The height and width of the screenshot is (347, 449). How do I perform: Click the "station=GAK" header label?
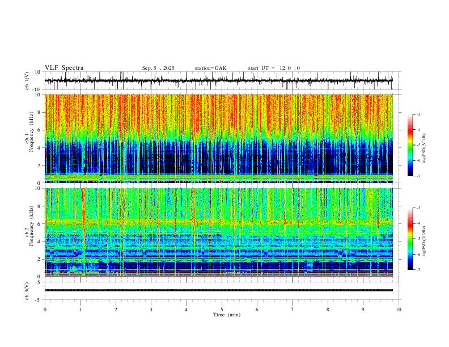pyautogui.click(x=210, y=68)
